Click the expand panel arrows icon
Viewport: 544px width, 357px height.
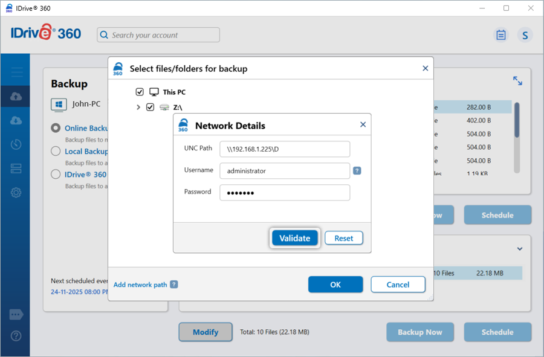(x=517, y=80)
